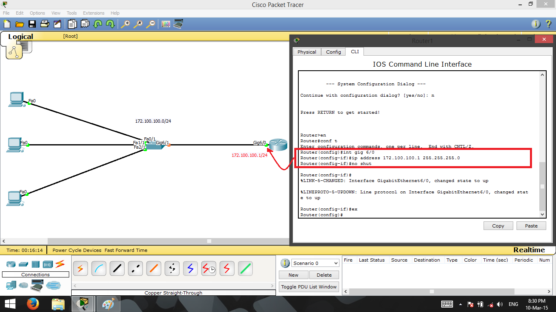Click Power Cycle Devices
This screenshot has height=312, width=556.
coord(77,250)
